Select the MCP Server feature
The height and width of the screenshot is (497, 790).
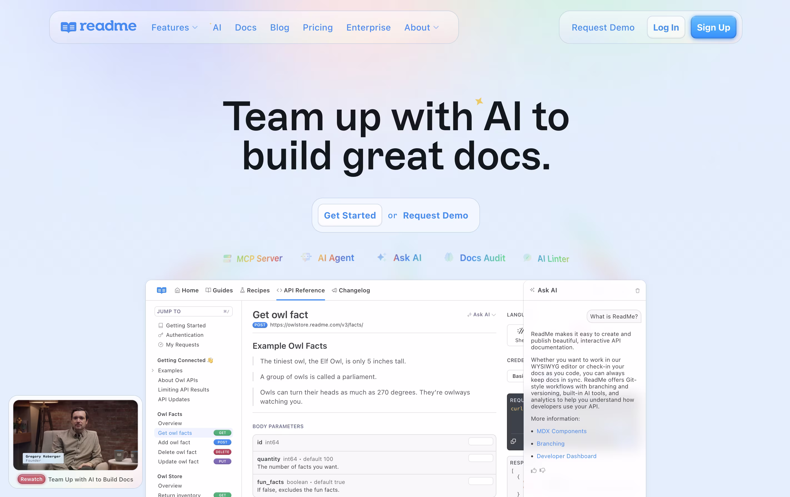(252, 258)
